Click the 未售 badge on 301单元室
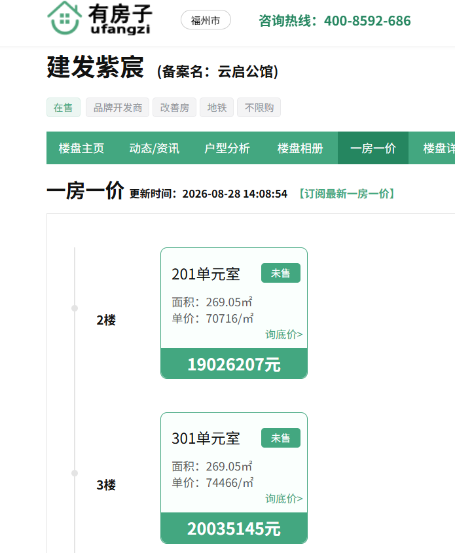This screenshot has height=553, width=455. (x=281, y=438)
